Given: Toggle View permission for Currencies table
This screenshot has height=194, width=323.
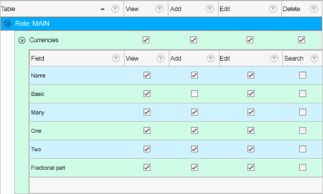Looking at the screenshot, I should (x=146, y=40).
